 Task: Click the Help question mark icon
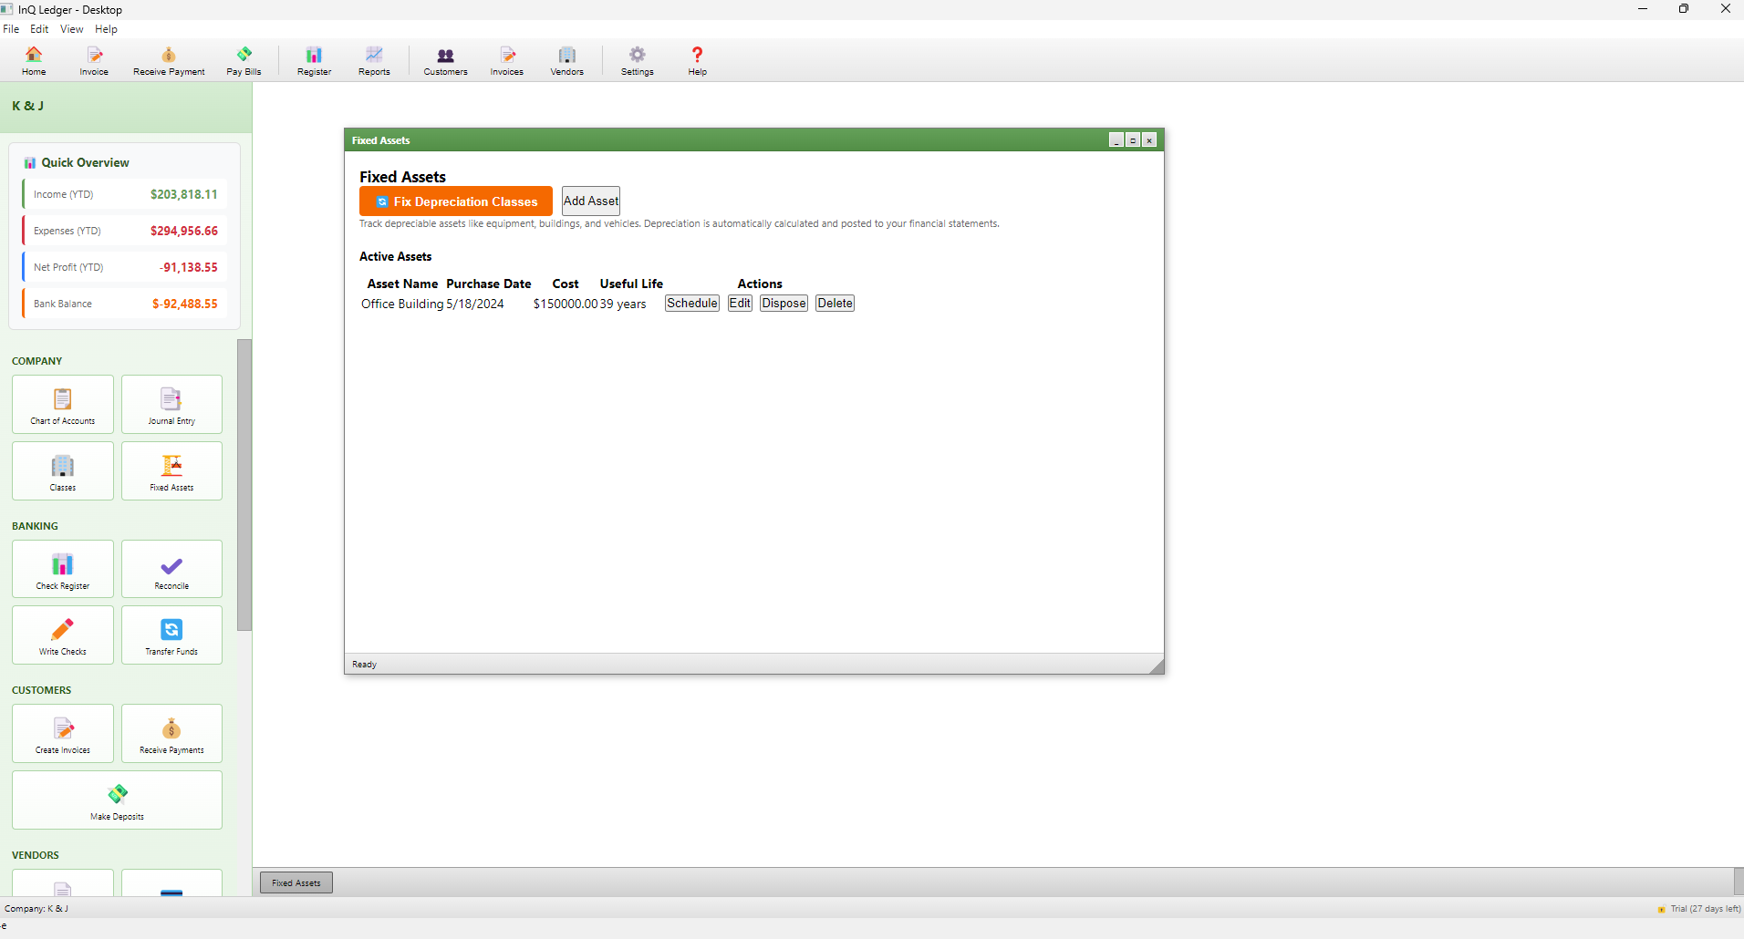point(698,61)
